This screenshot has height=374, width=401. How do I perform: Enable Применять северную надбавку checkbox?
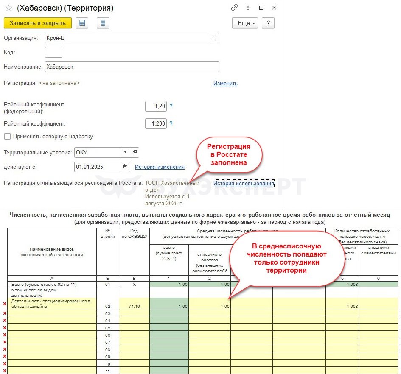7,136
